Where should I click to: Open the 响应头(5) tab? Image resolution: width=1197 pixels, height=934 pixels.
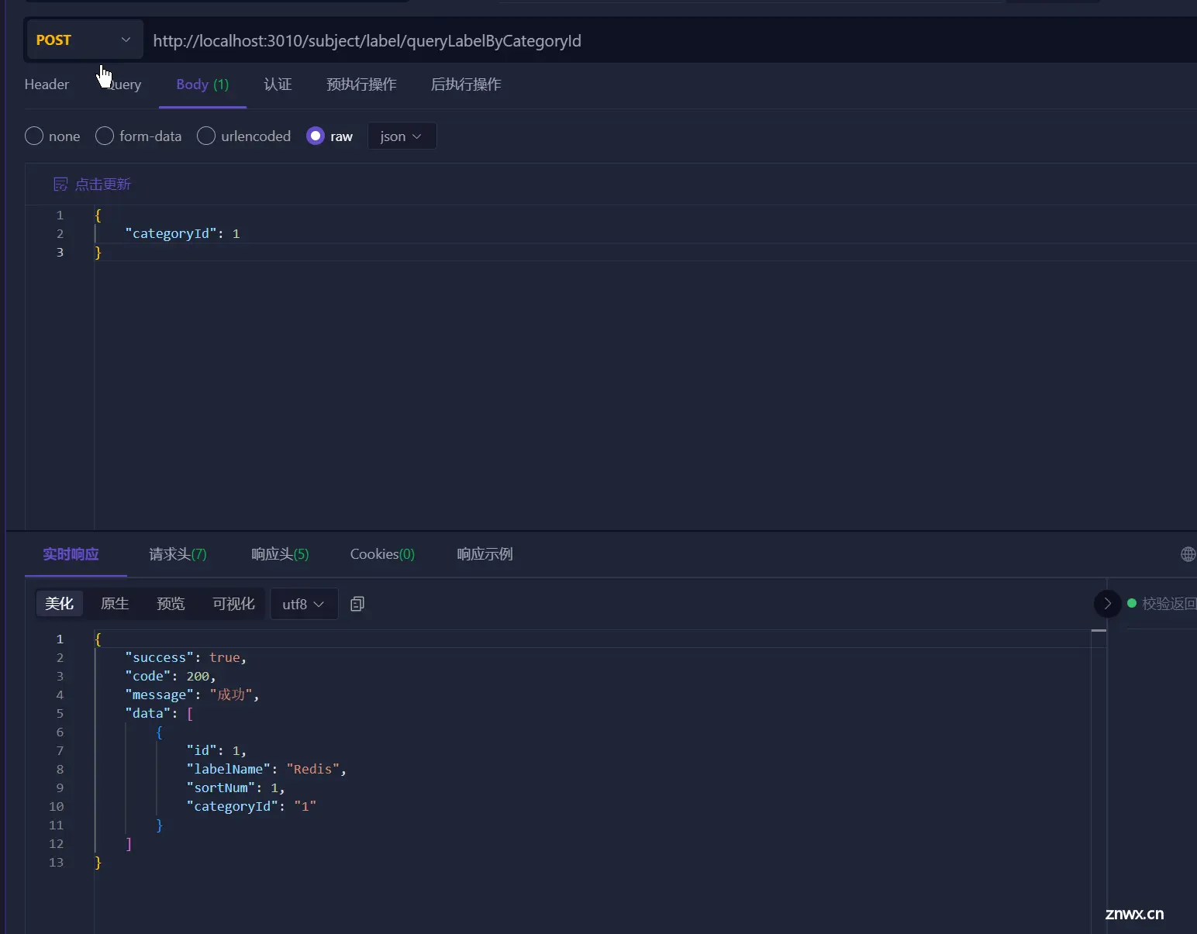point(280,554)
